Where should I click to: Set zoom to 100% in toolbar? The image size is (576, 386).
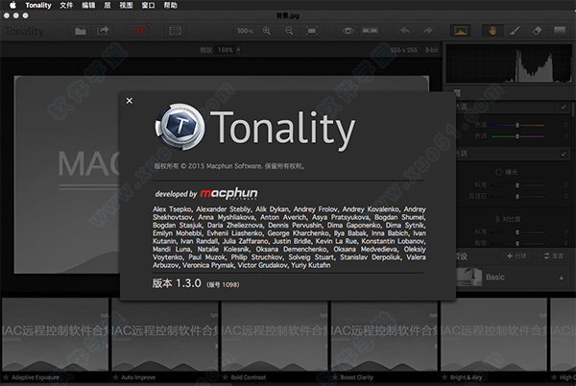point(245,31)
